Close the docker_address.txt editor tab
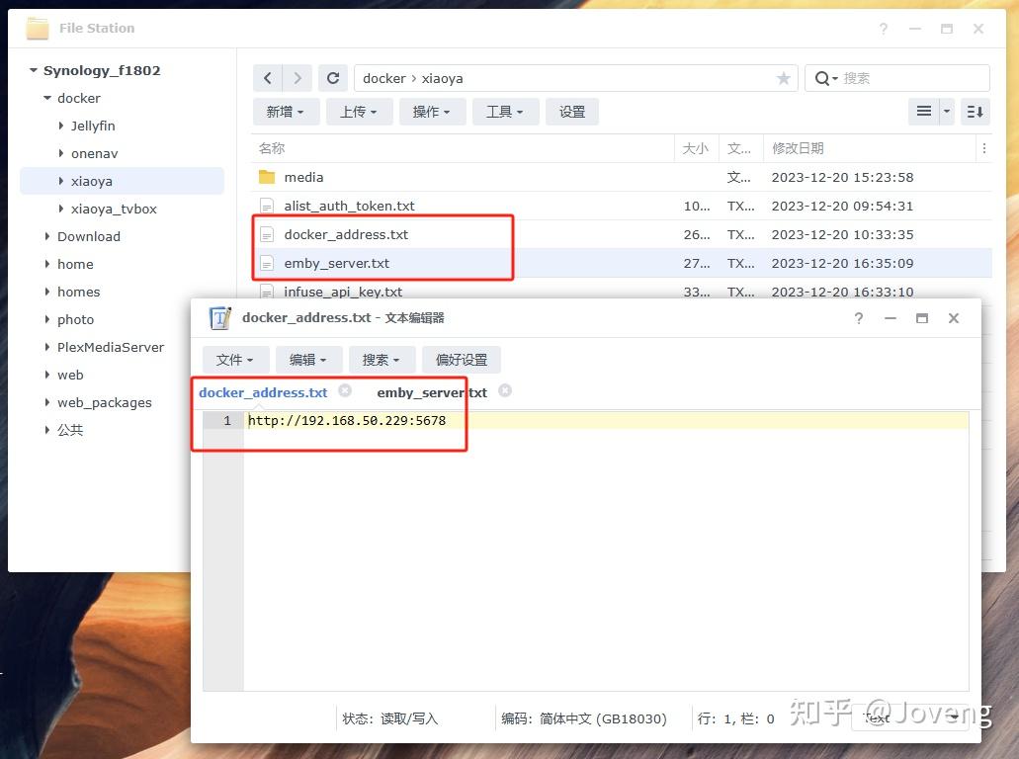1019x759 pixels. point(345,390)
